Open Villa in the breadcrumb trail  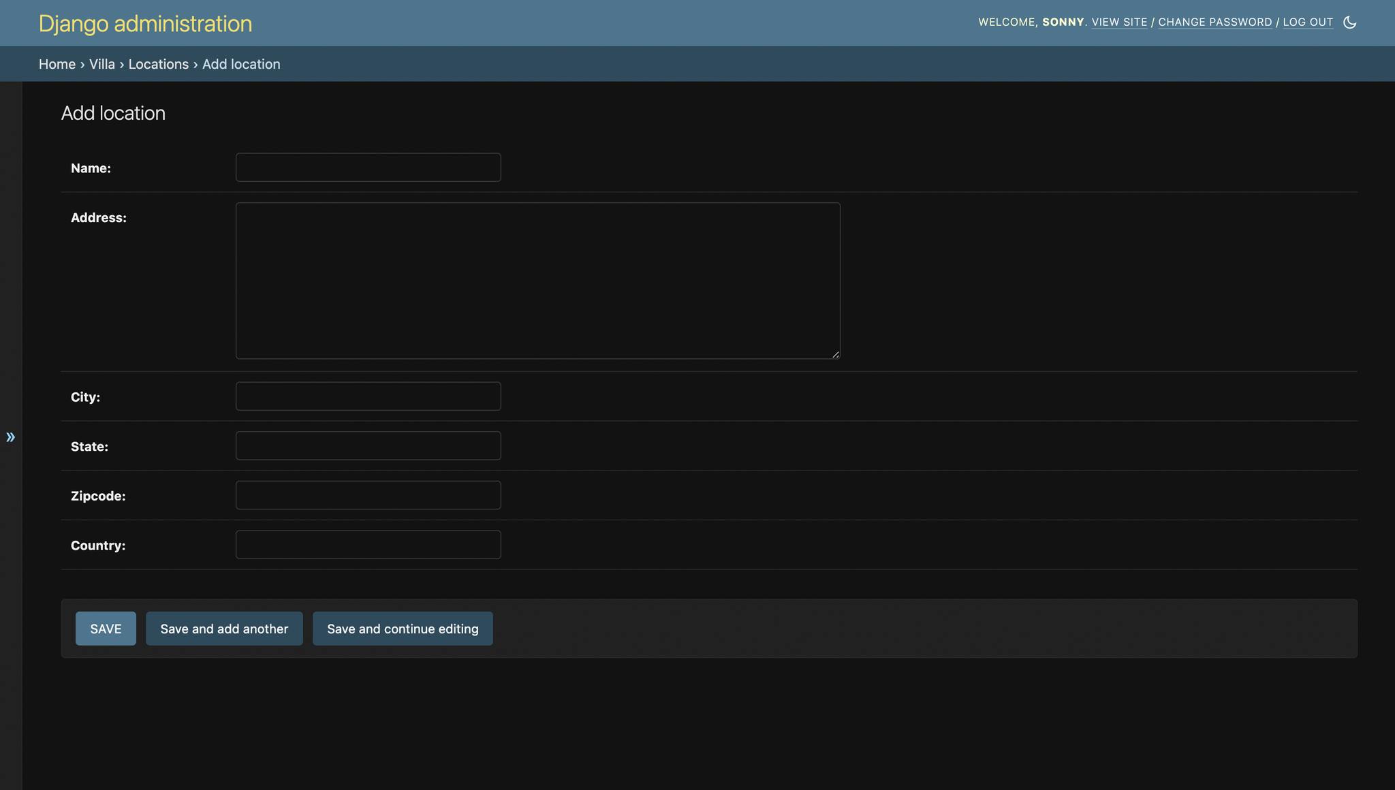[x=102, y=64]
